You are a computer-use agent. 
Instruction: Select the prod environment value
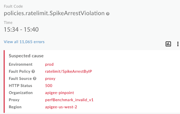[x=49, y=64]
